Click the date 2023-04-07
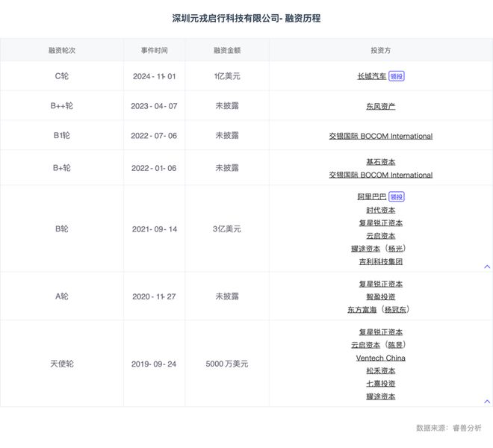493x448 pixels. point(154,106)
